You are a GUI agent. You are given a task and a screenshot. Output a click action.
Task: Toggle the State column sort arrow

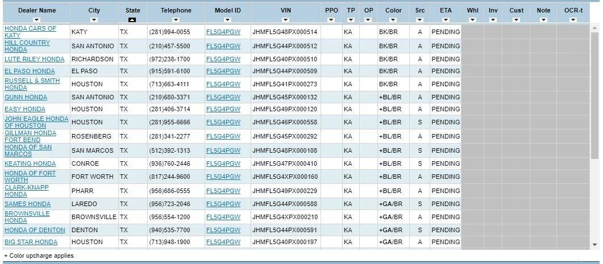(x=132, y=20)
